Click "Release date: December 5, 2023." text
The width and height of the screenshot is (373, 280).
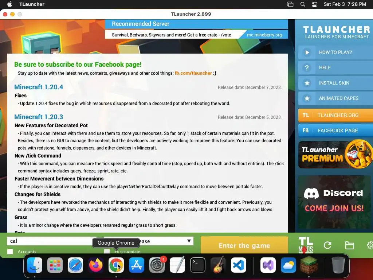click(x=250, y=117)
